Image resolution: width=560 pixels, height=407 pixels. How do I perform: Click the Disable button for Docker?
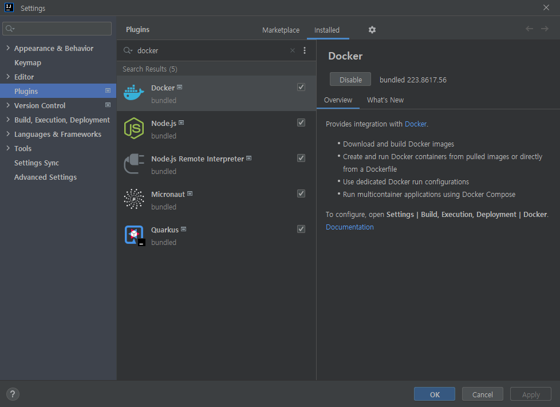pos(350,80)
